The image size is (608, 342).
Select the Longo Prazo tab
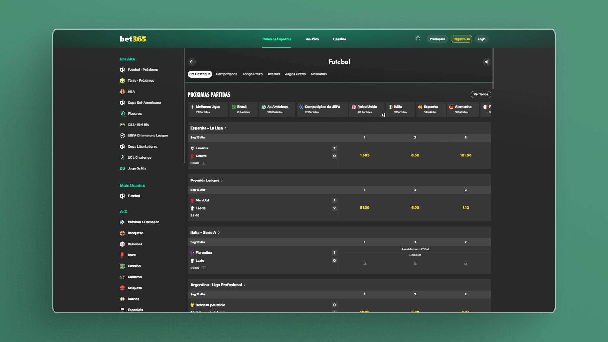[x=252, y=74]
